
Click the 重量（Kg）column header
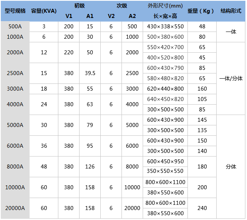point(201,11)
